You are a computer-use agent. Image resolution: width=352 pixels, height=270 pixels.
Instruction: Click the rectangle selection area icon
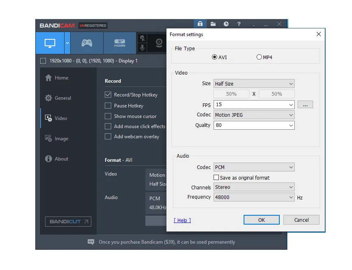[x=43, y=61]
